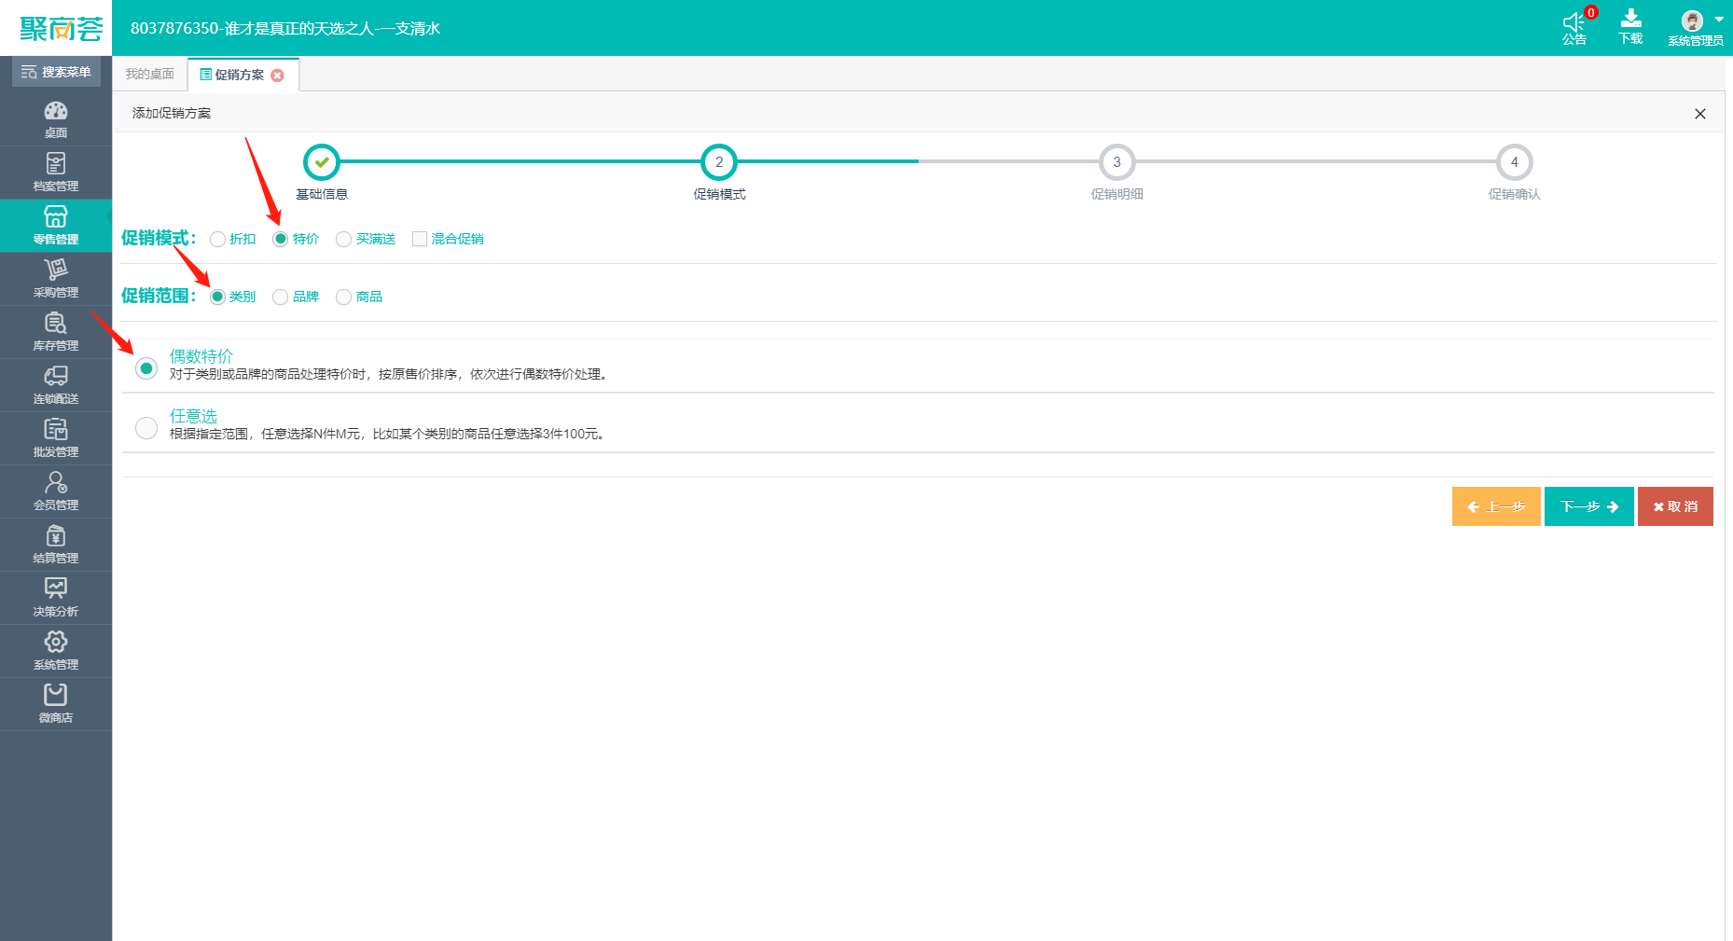Switch to 我的桌面 tab
1733x941 pixels.
pos(149,74)
